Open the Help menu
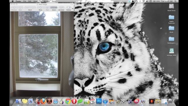 pos(53,1)
